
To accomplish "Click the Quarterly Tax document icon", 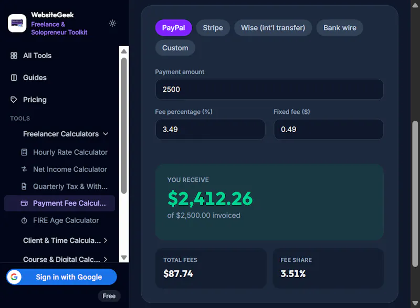I will click(24, 186).
